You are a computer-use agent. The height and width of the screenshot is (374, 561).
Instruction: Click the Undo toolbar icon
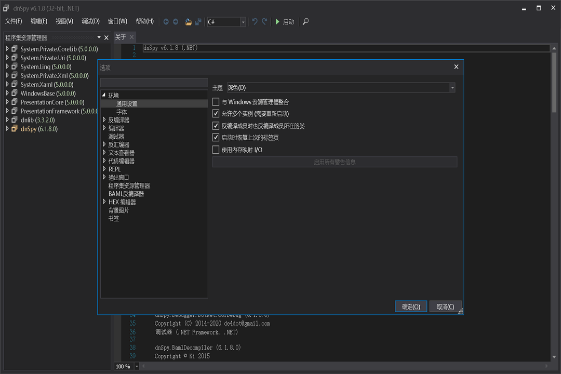point(254,21)
